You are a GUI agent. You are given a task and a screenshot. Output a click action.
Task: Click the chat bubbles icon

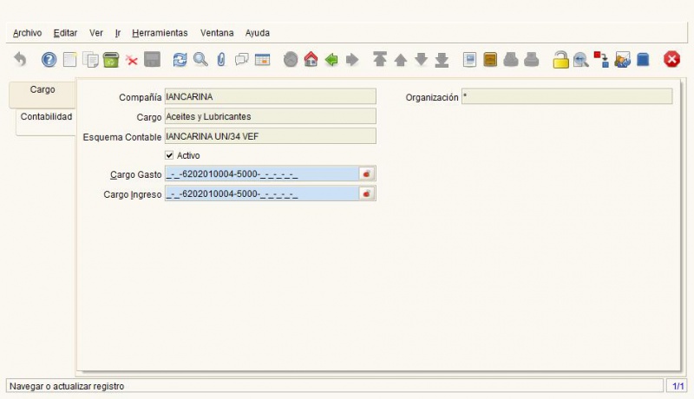tap(242, 60)
